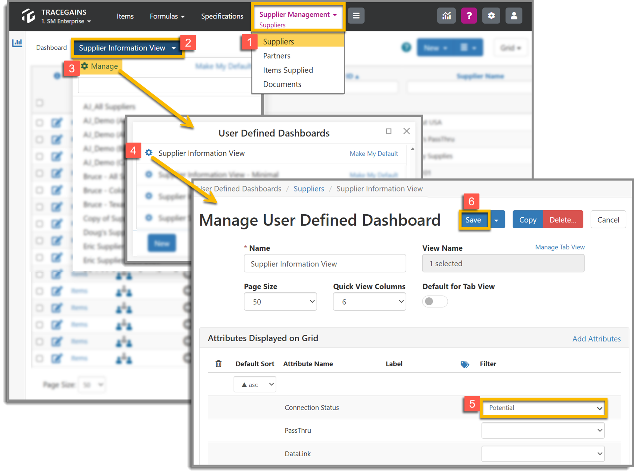Screen dimensions: 634x474
Task: Open the Specifications menu
Action: 222,16
